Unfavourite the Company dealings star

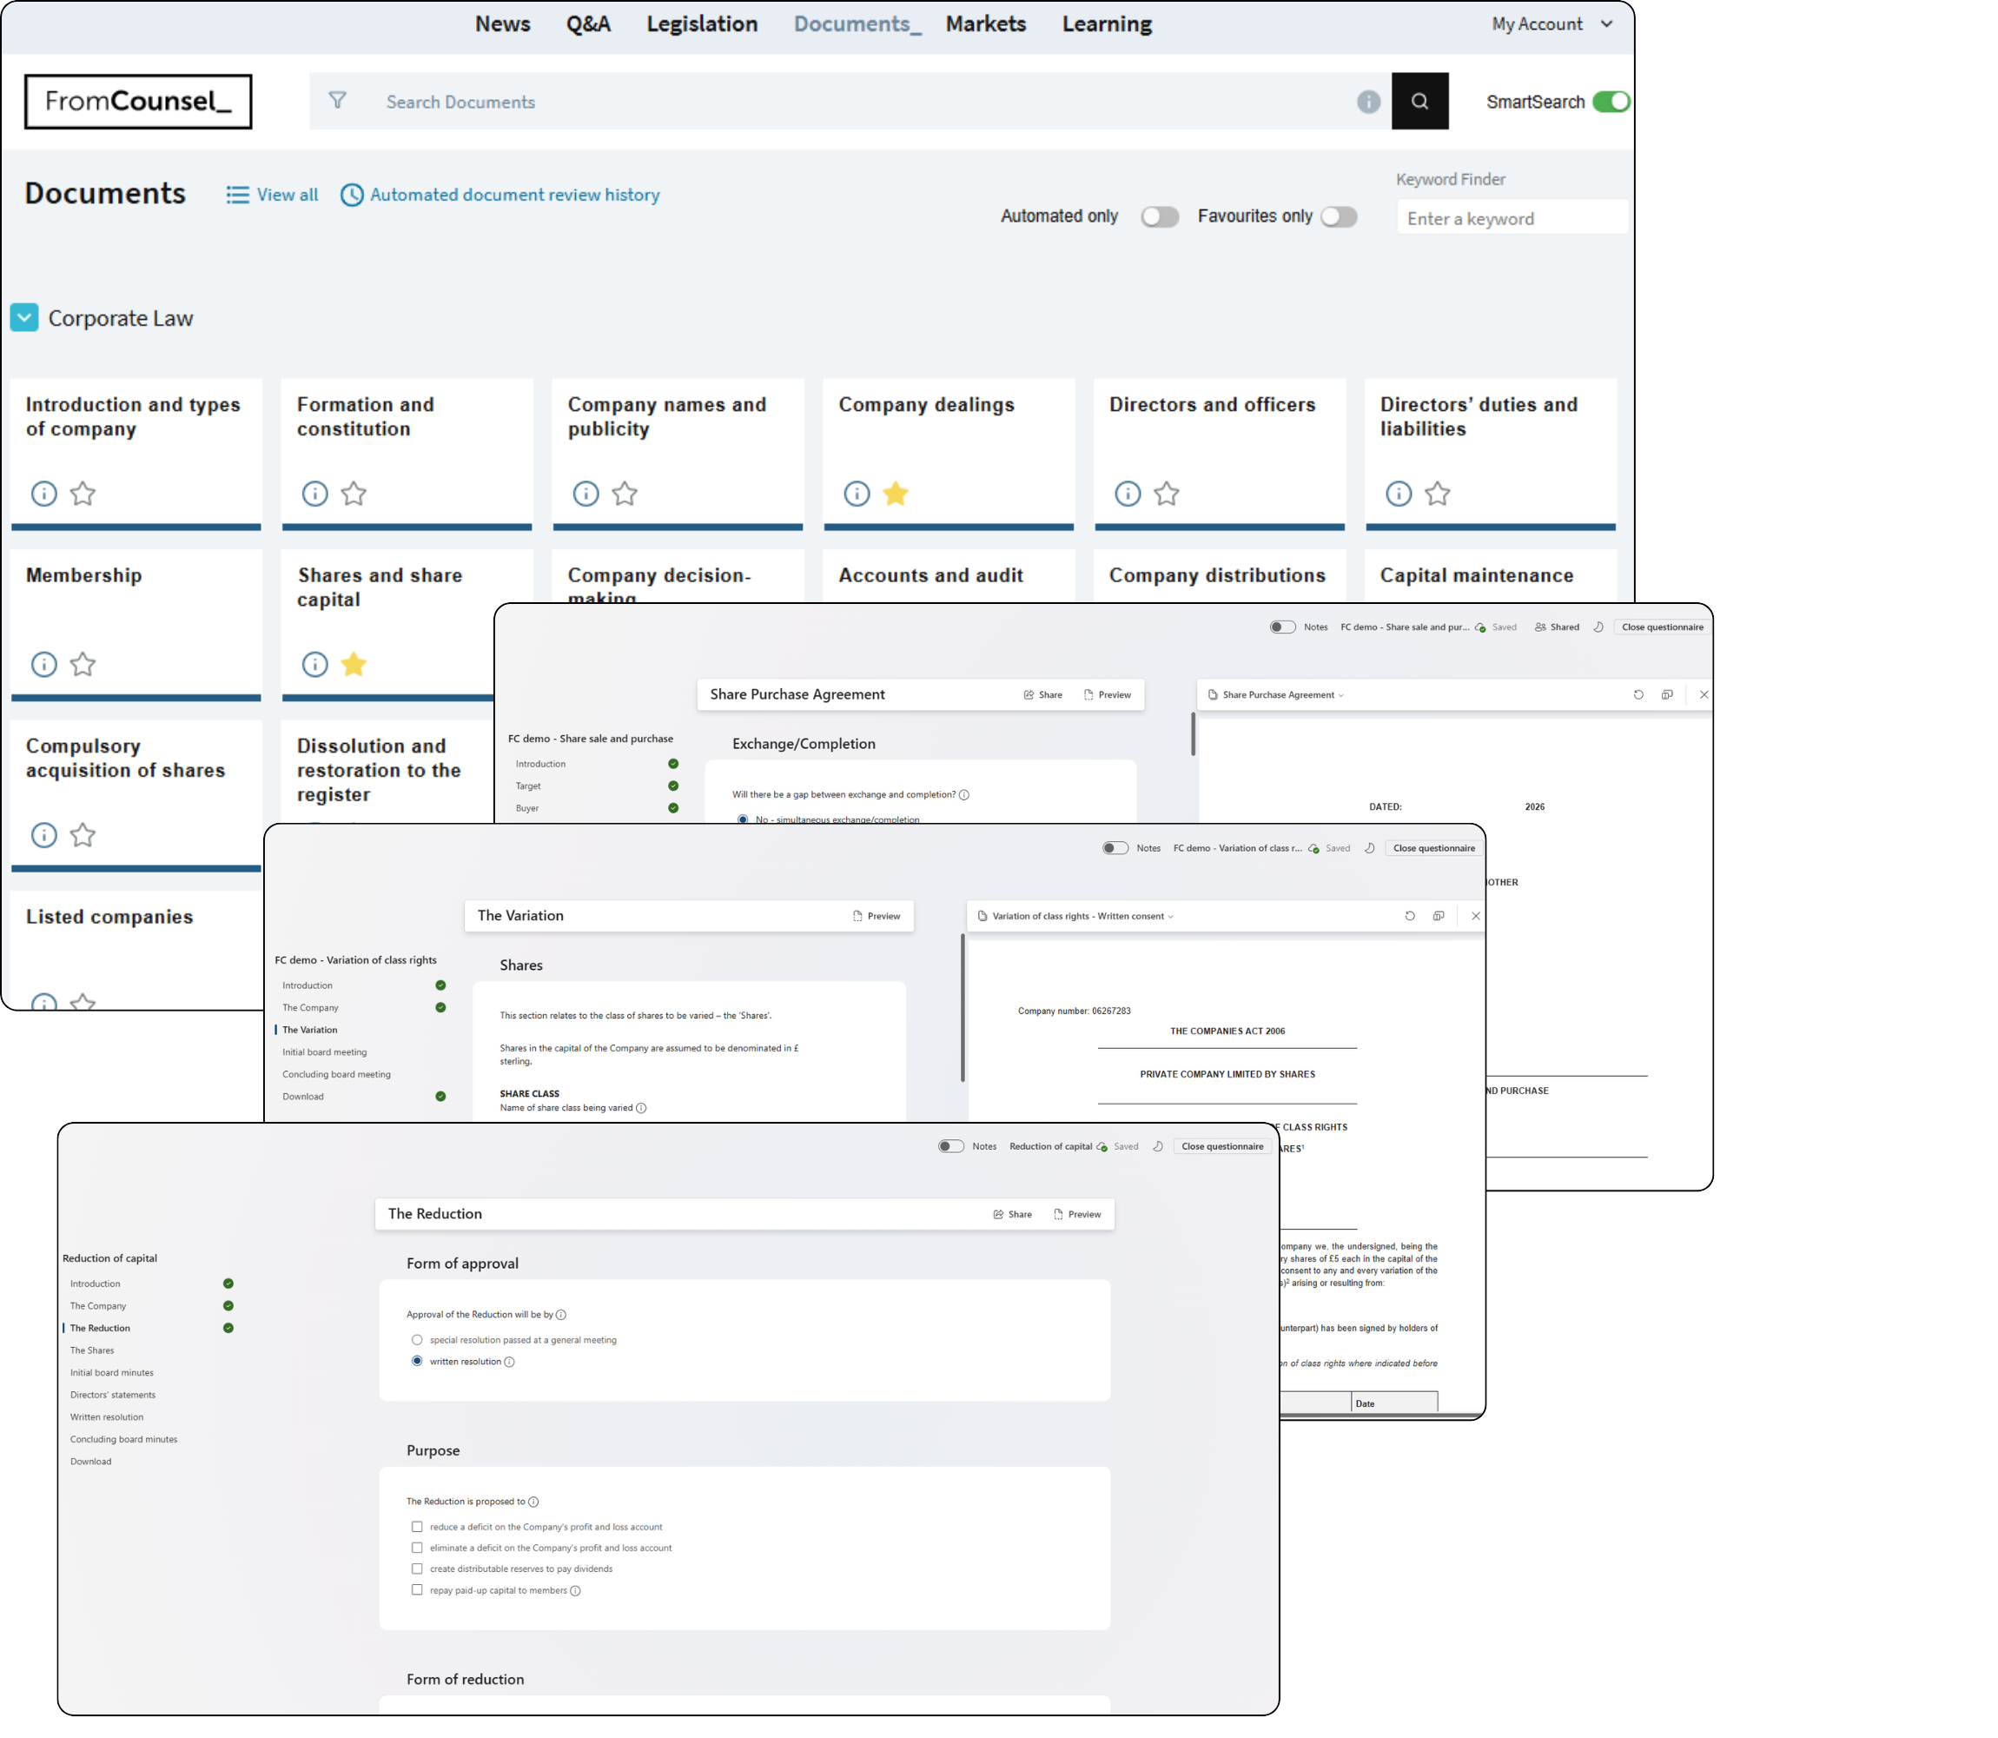pos(896,494)
